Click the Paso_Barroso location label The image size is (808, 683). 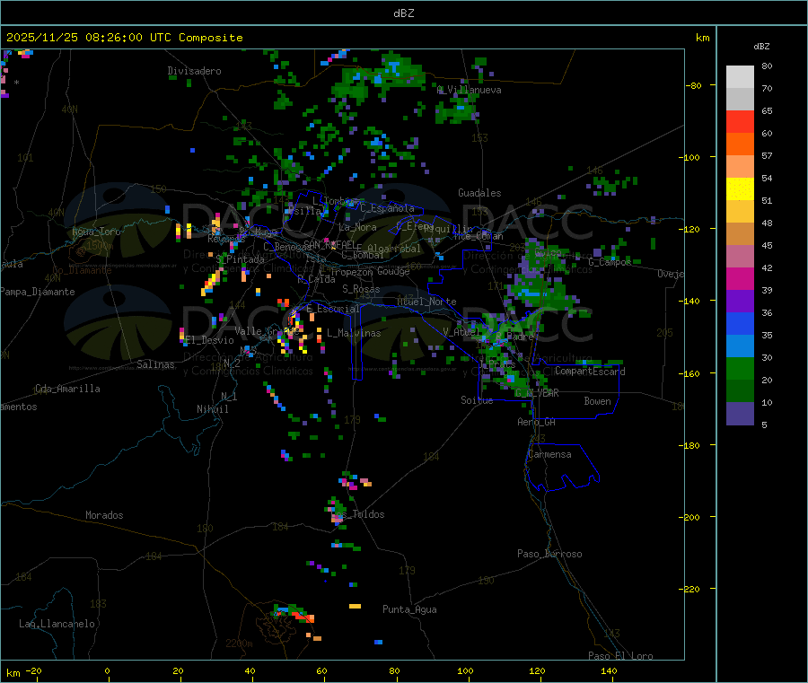click(x=549, y=554)
